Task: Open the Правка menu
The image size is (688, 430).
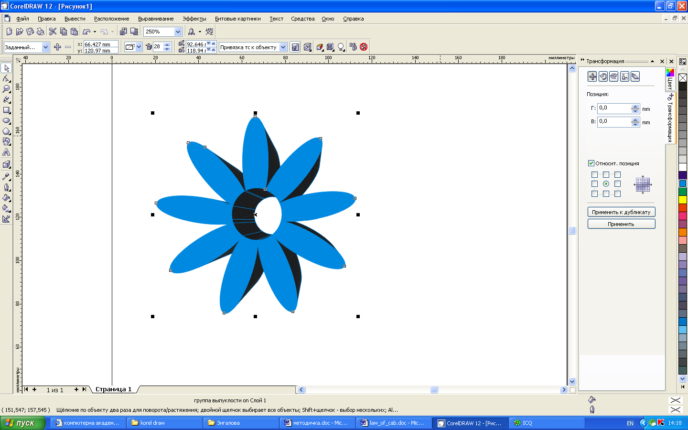Action: tap(47, 19)
